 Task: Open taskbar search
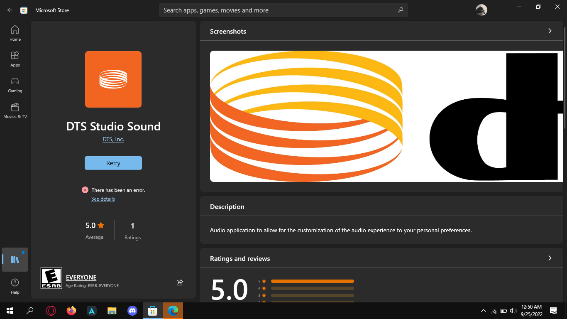pyautogui.click(x=30, y=310)
